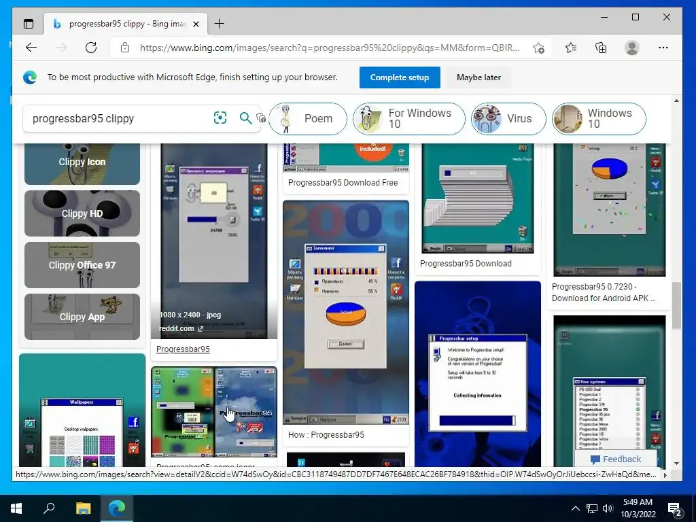Image resolution: width=696 pixels, height=522 pixels.
Task: Open Progressbar95 Download Free result
Action: (x=343, y=182)
